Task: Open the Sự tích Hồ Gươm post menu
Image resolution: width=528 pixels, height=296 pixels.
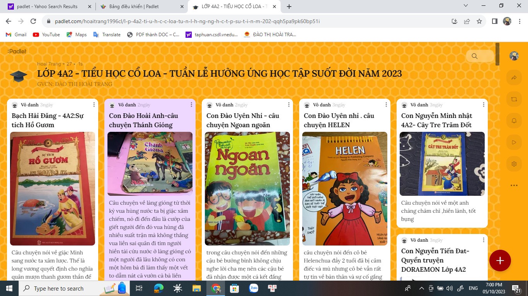Action: coord(94,105)
